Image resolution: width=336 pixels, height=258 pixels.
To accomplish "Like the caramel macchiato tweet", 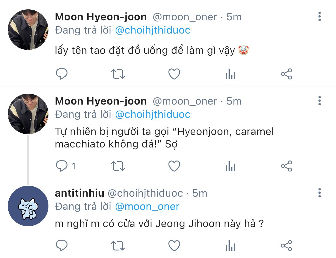I will [x=174, y=166].
